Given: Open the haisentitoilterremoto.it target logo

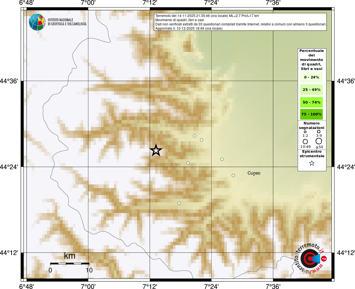Looking at the screenshot, I should [310, 259].
